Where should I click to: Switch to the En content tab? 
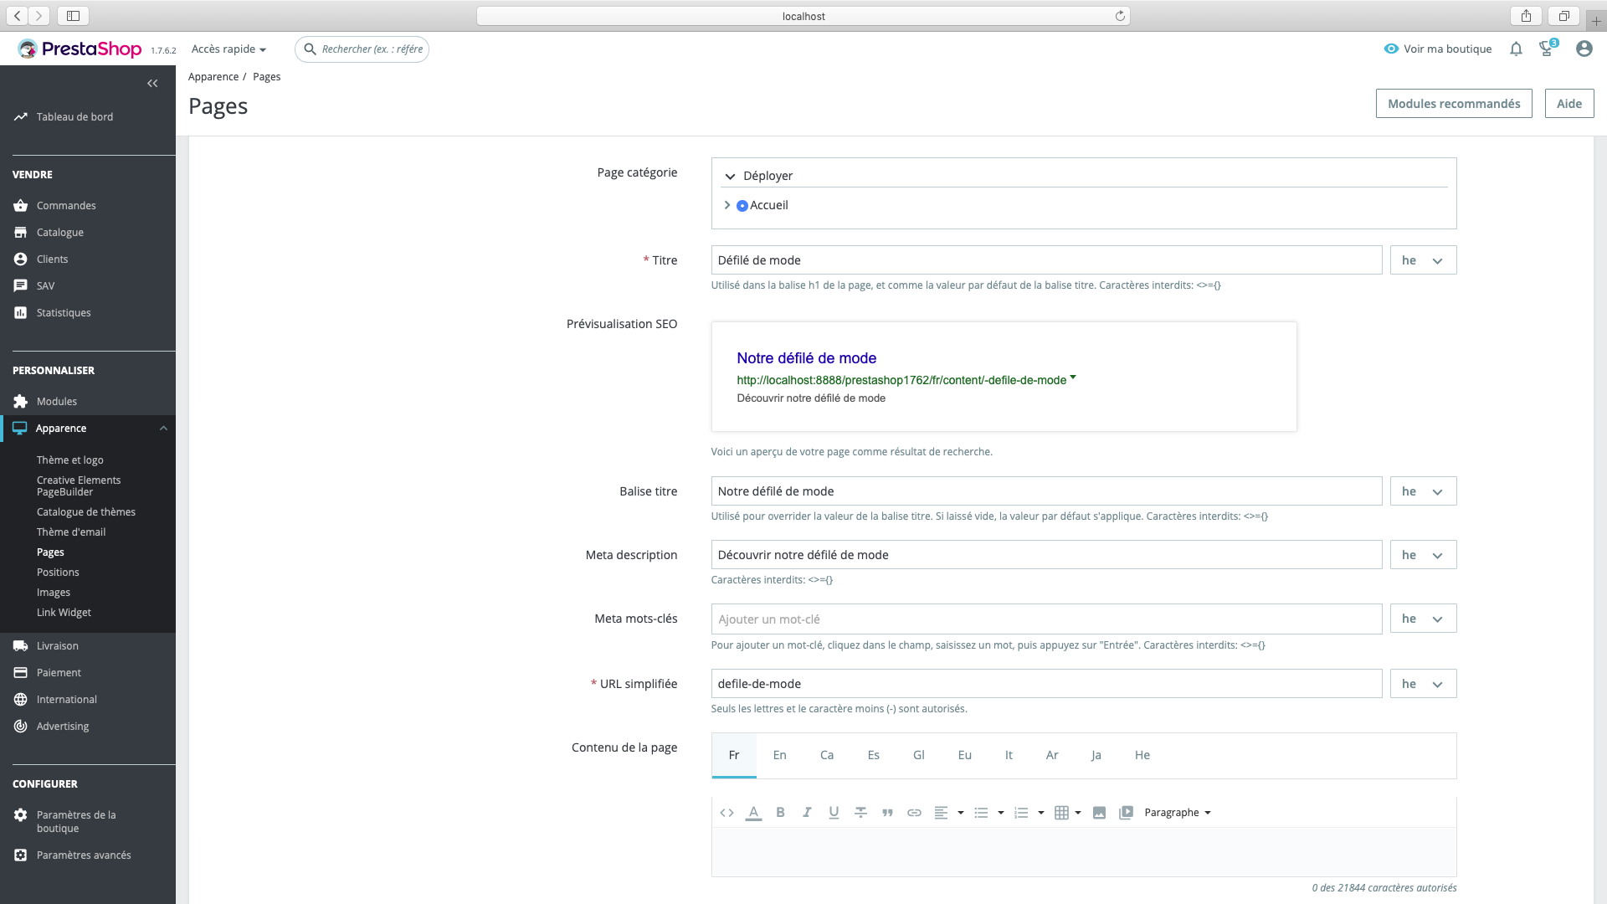[x=779, y=755]
